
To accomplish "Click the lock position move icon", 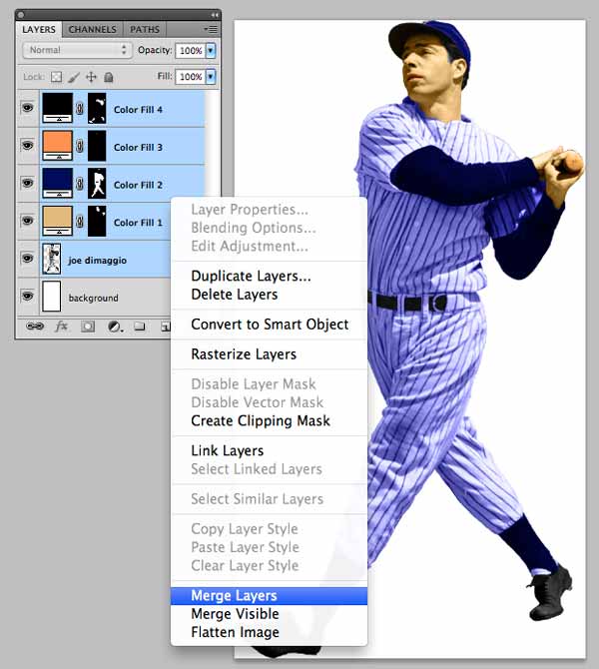I will point(91,77).
